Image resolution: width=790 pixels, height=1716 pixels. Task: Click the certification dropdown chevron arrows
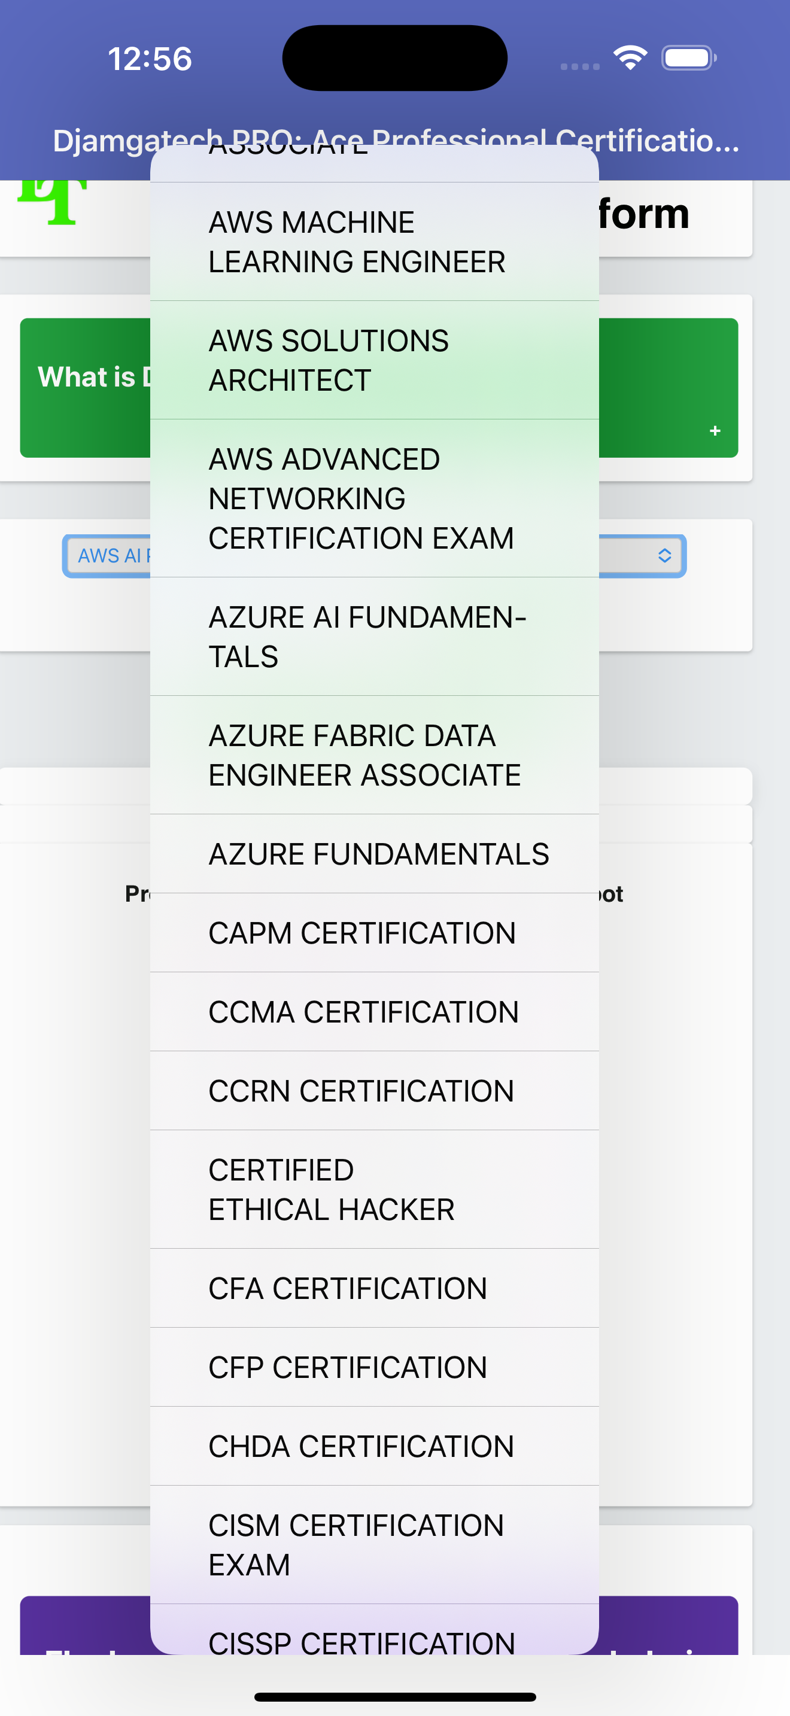[664, 556]
